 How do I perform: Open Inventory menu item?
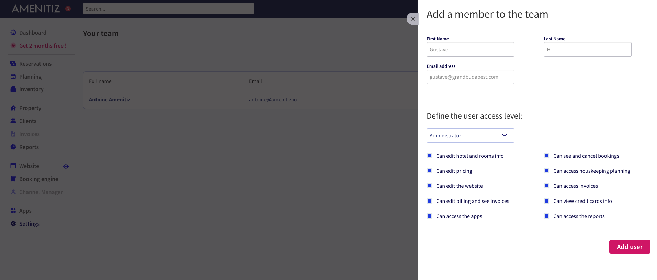tap(31, 89)
